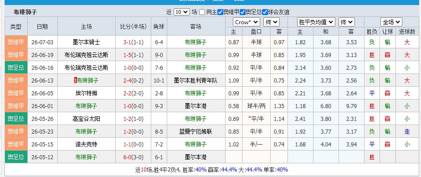Click the 布琳狮子 team title above table

(x=25, y=12)
